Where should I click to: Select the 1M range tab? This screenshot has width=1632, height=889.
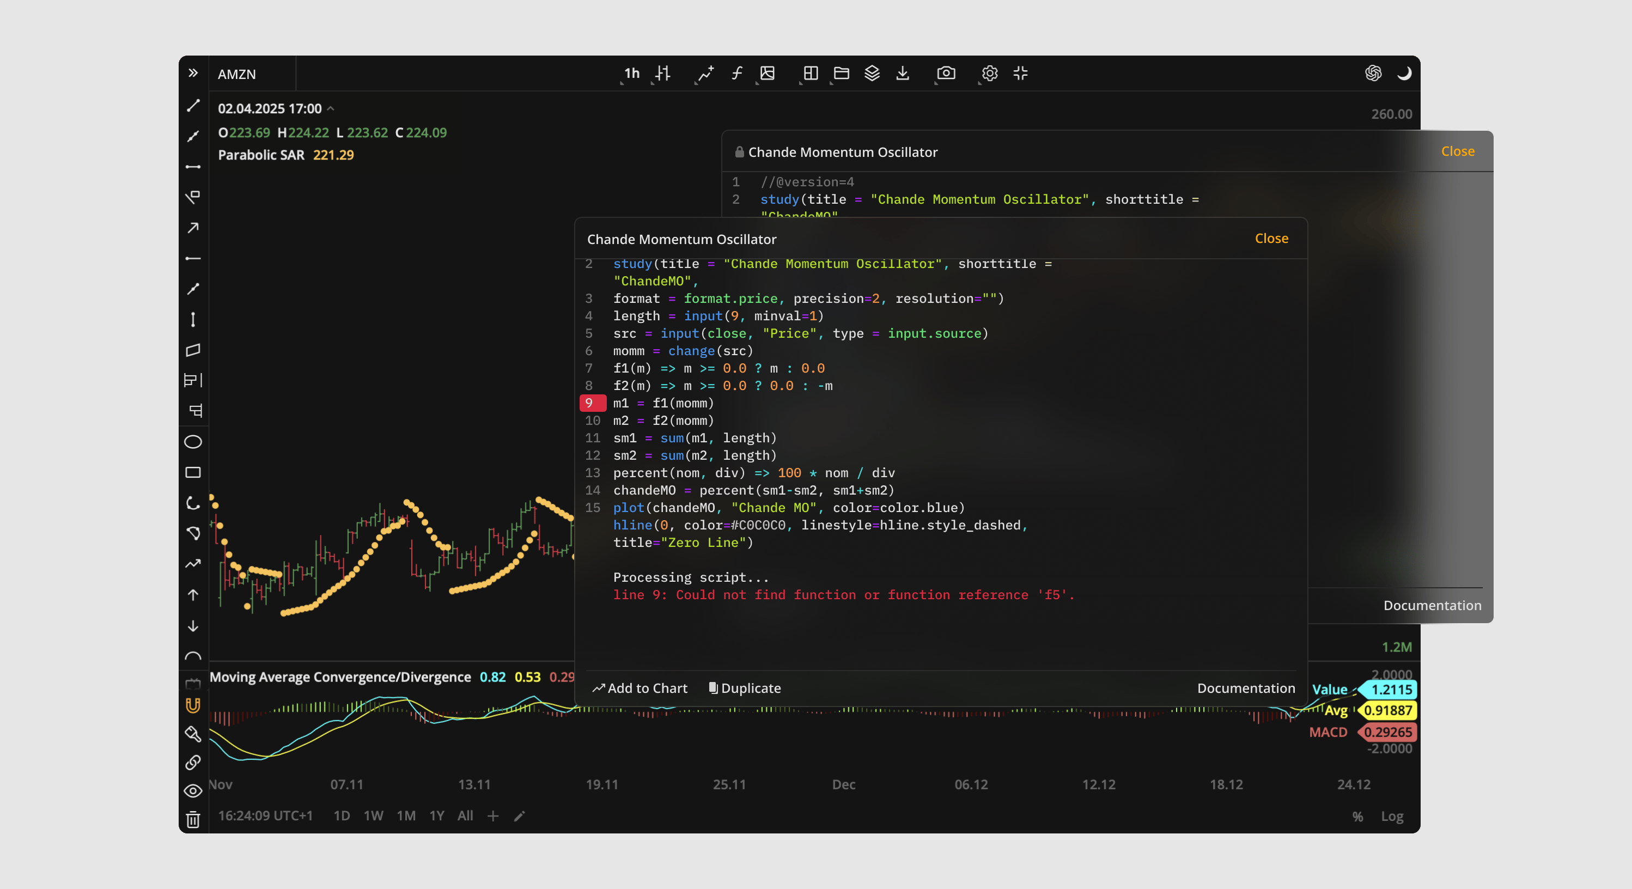pos(406,816)
